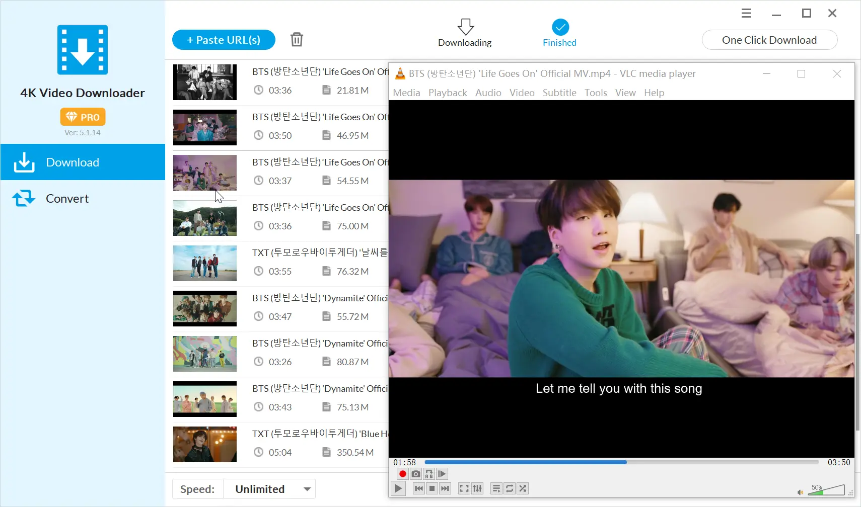861x507 pixels.
Task: Click the title of the 55.72 M Dynamite video
Action: coord(320,298)
